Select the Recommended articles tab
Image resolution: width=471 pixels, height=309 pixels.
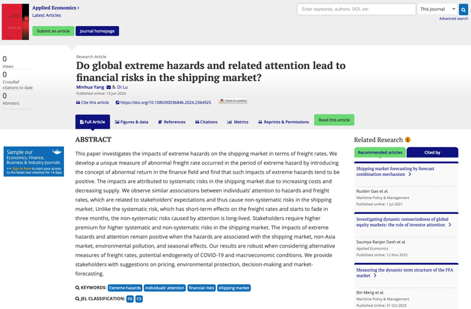point(380,152)
